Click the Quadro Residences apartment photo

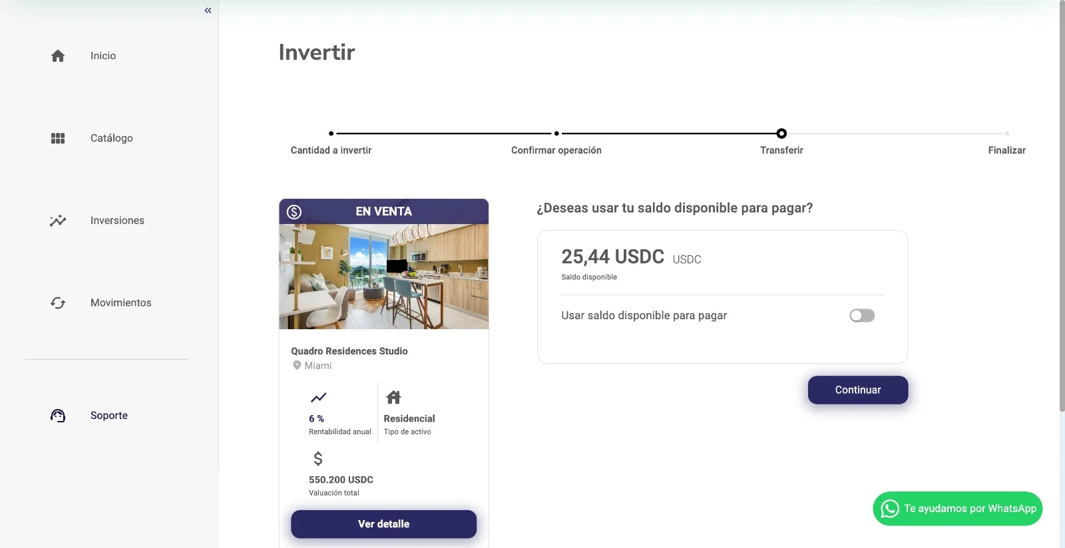[x=383, y=276]
